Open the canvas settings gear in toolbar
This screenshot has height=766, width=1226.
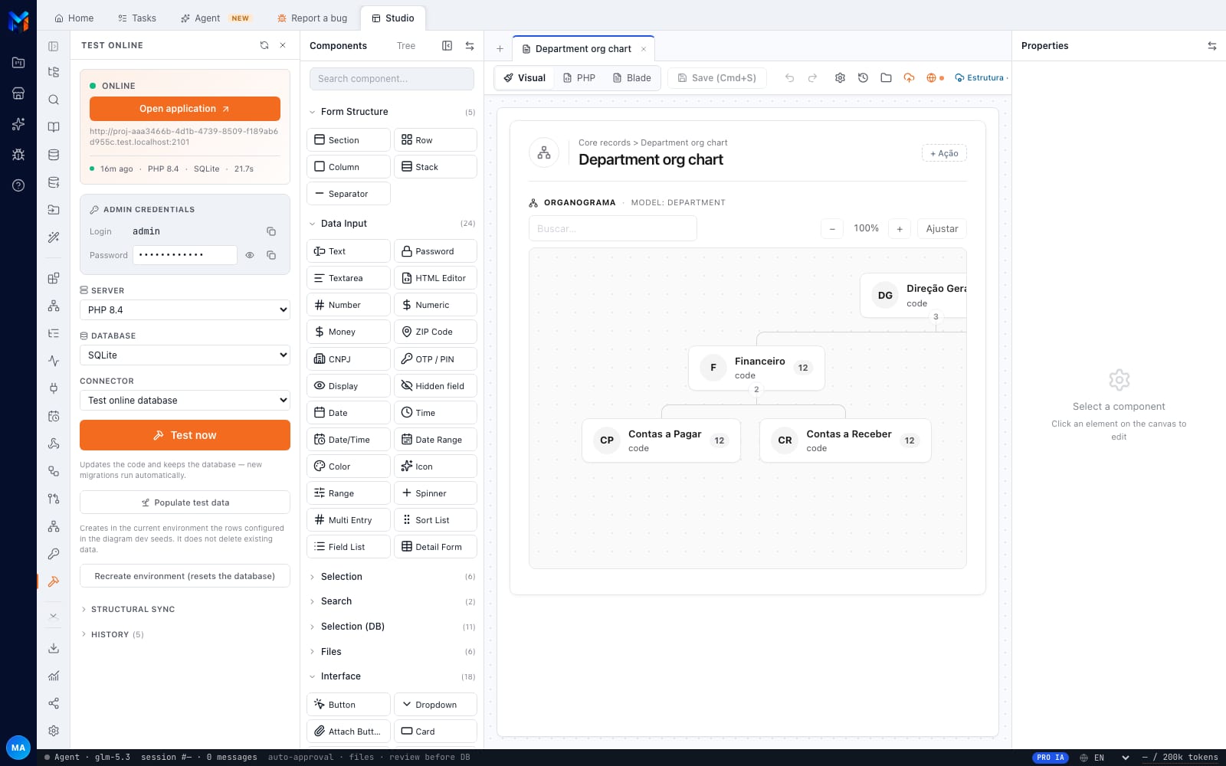click(x=840, y=77)
